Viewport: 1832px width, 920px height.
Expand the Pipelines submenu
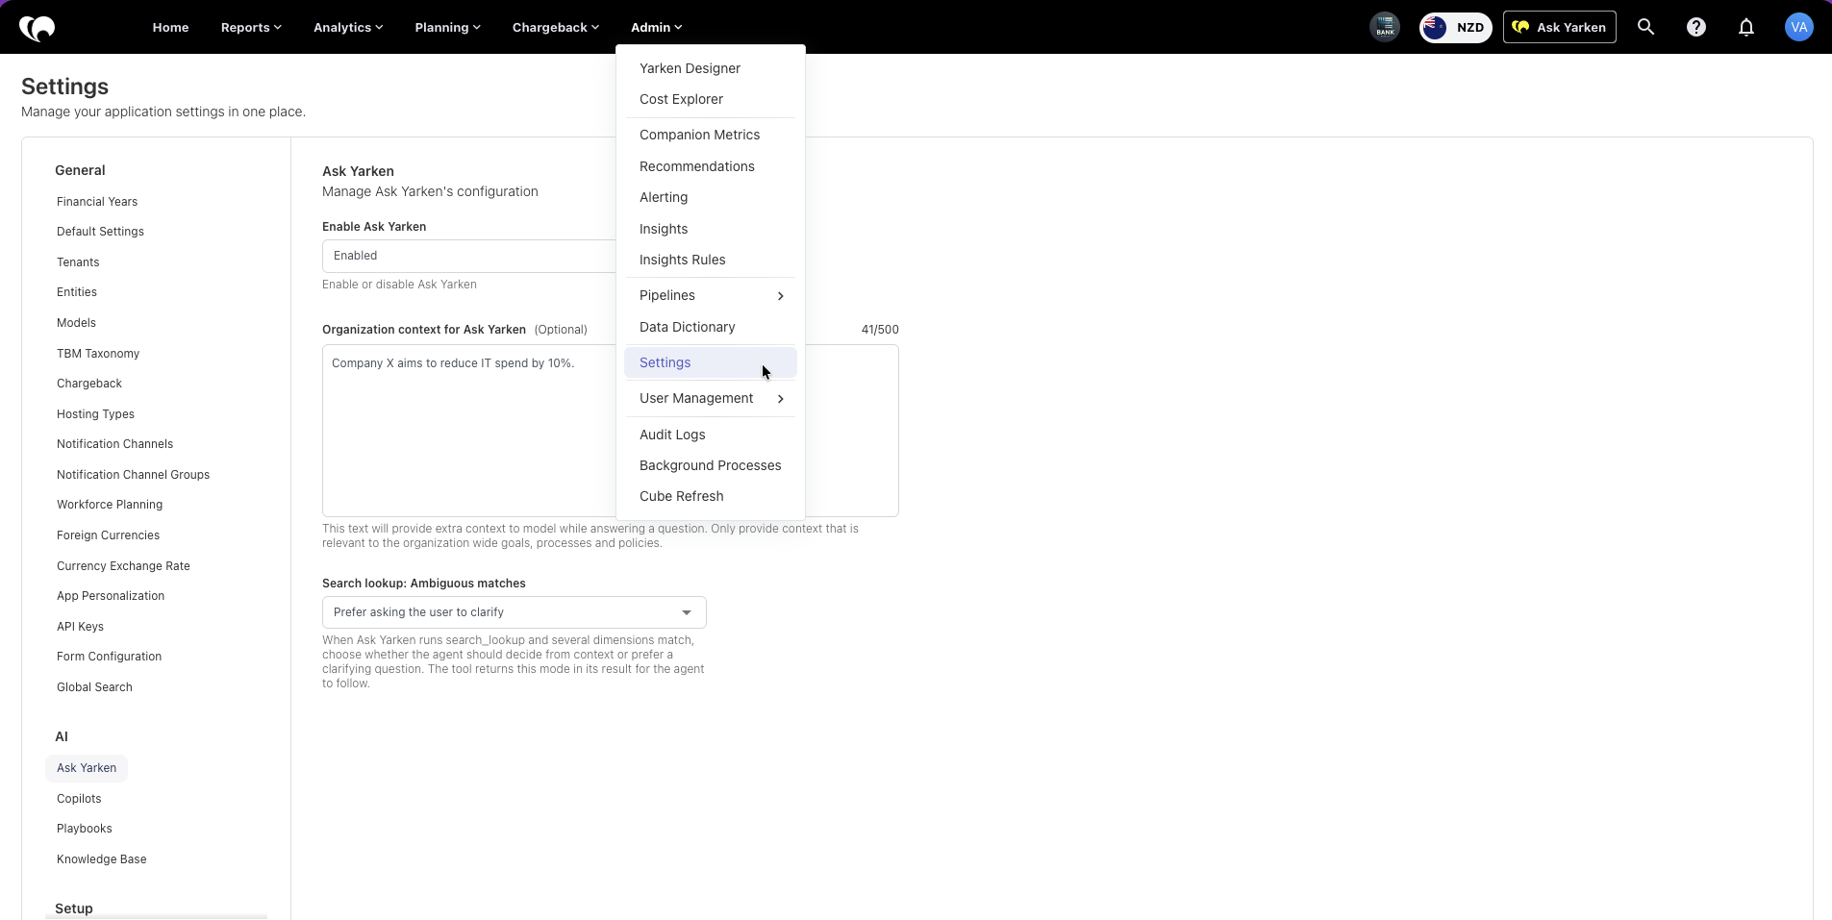click(x=711, y=295)
